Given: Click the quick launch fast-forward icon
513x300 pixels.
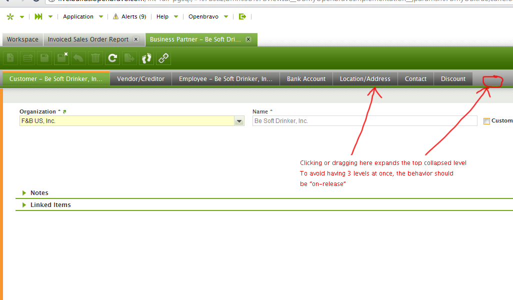Looking at the screenshot, I should click(x=38, y=16).
